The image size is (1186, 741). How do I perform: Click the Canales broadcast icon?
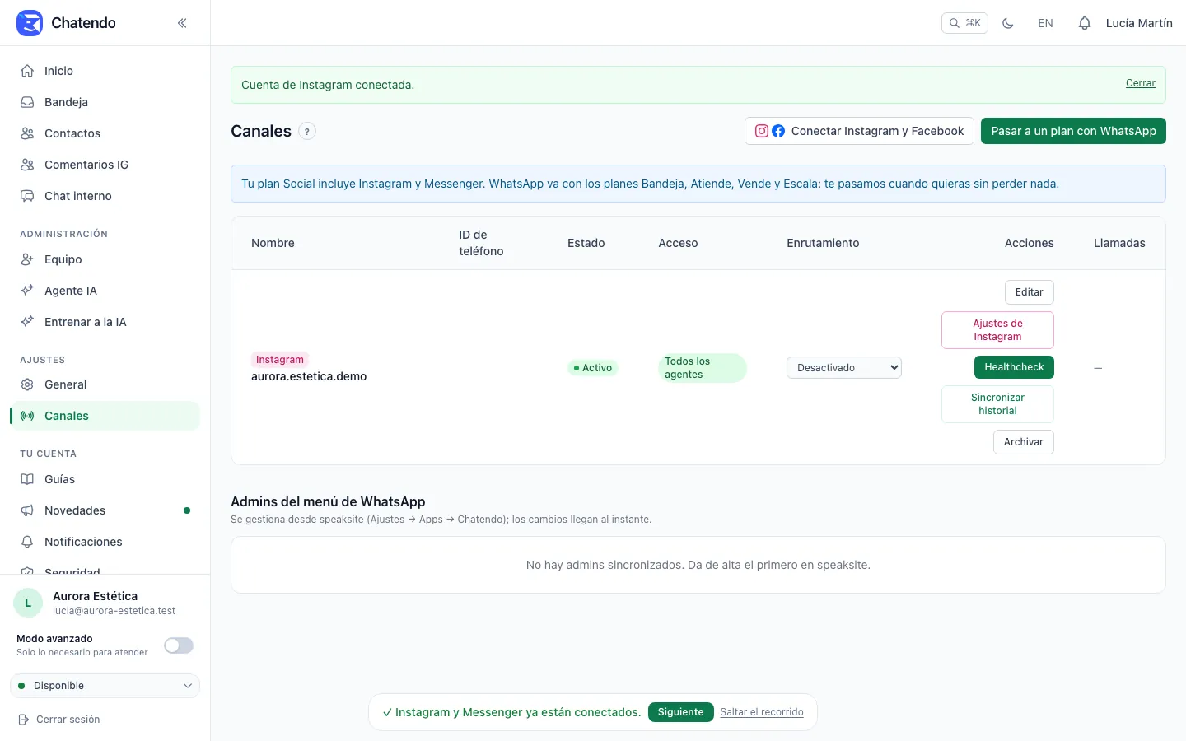(x=27, y=416)
